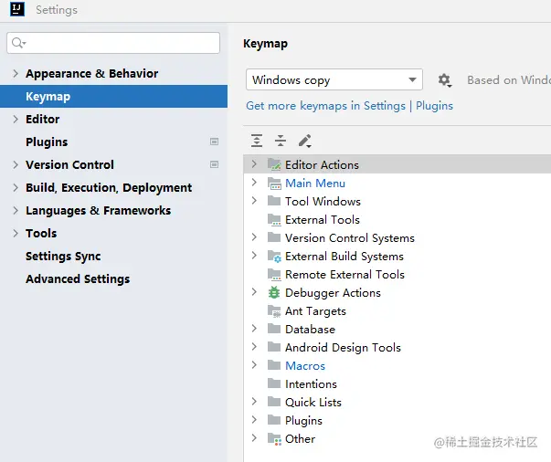
Task: Click the Debugger Actions bug icon
Action: click(274, 293)
